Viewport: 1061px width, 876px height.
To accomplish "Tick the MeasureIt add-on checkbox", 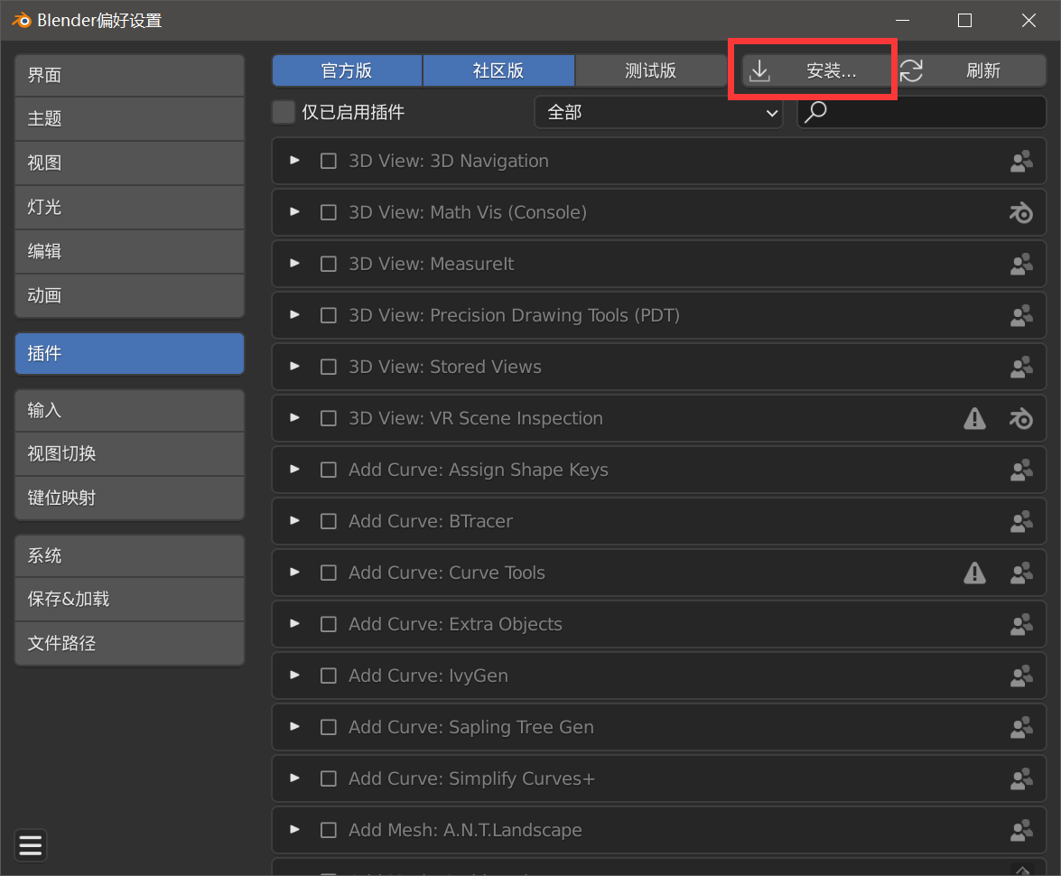I will [328, 264].
